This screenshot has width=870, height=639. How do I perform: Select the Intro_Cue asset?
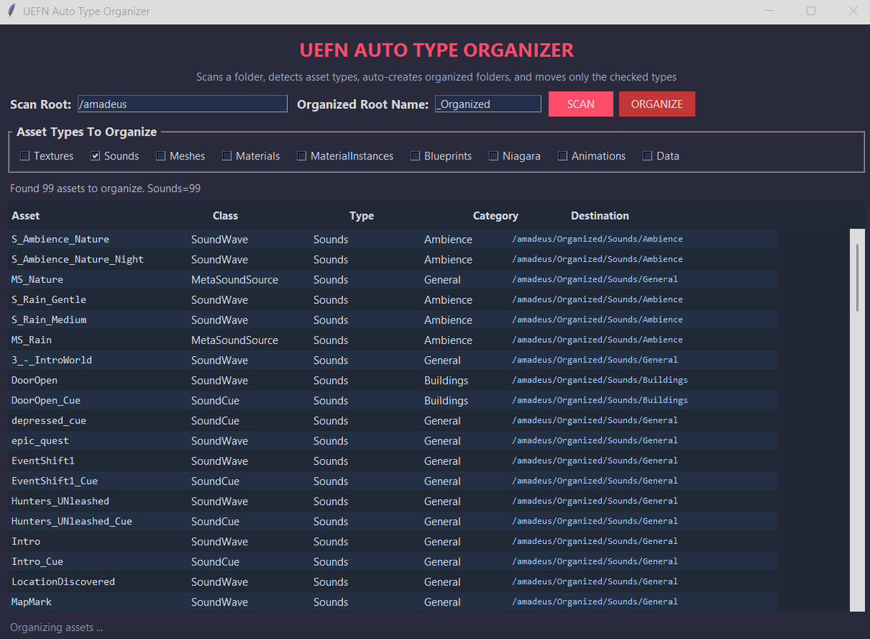click(393, 561)
